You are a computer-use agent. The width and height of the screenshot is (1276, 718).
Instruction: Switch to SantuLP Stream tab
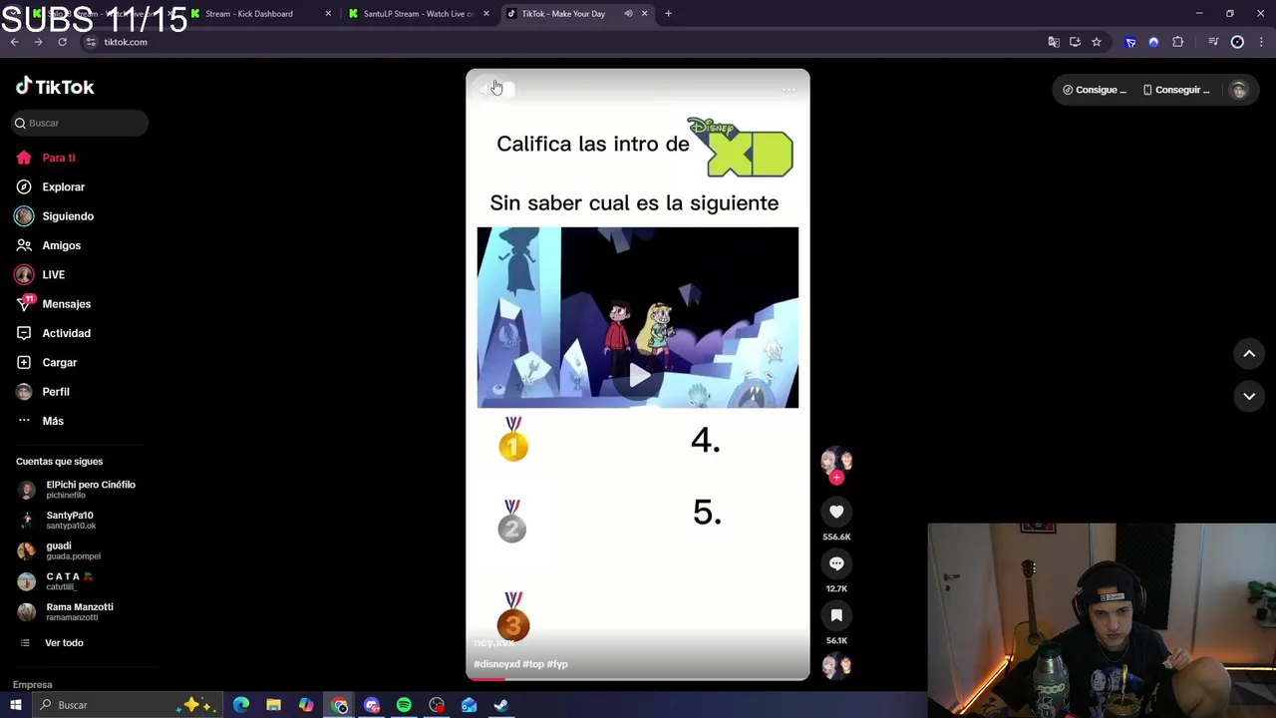coord(419,14)
